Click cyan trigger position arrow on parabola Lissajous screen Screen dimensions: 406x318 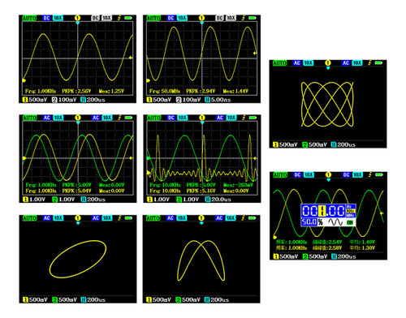(201, 223)
